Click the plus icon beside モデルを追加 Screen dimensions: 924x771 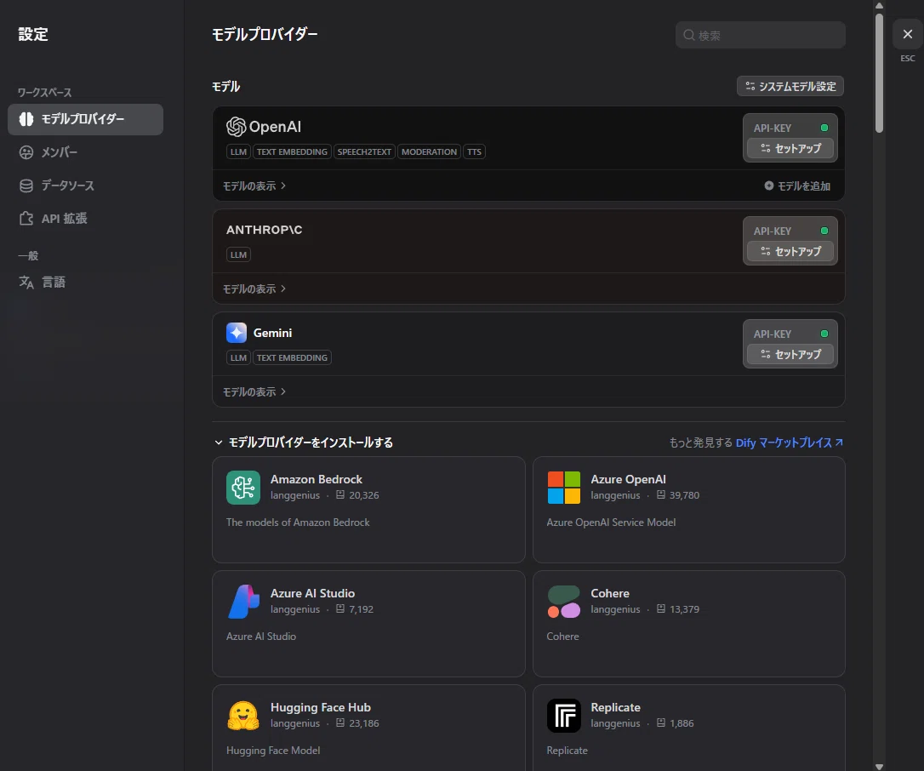click(x=769, y=186)
